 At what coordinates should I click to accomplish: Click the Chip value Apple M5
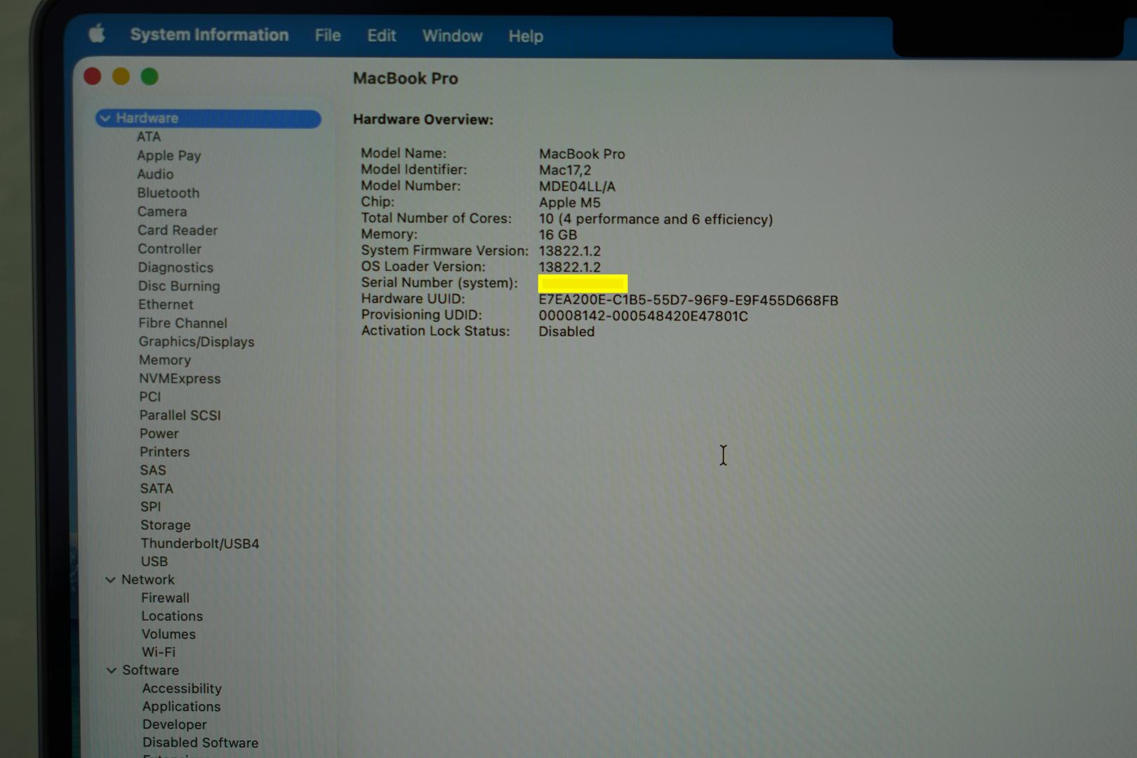coord(570,203)
